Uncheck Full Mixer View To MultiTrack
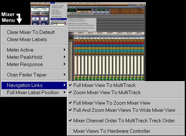This screenshot has height=136, width=186. 126,85
